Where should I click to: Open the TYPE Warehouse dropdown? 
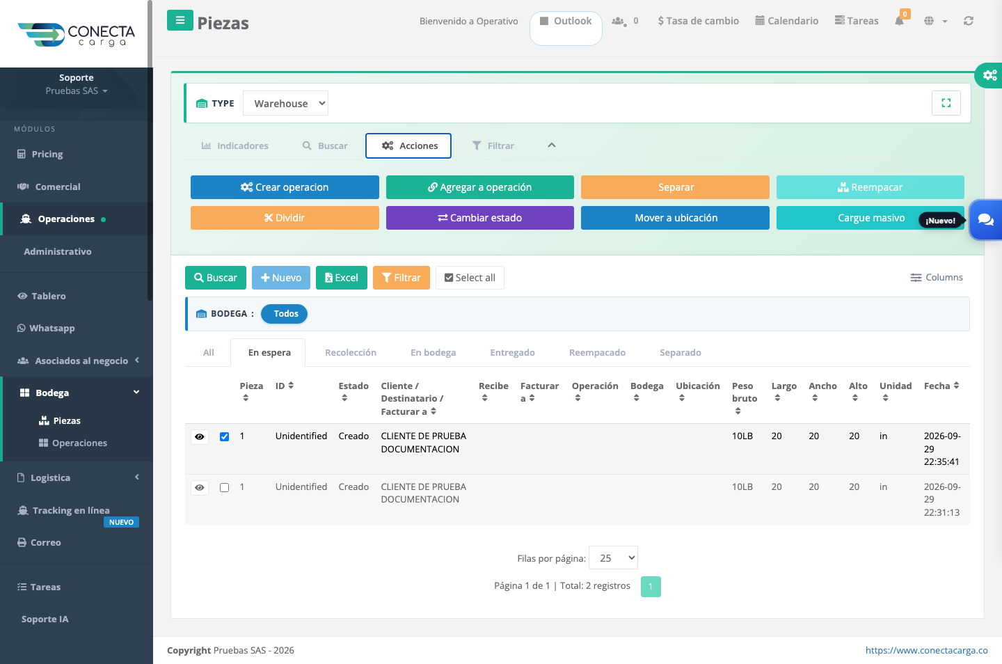pos(285,103)
